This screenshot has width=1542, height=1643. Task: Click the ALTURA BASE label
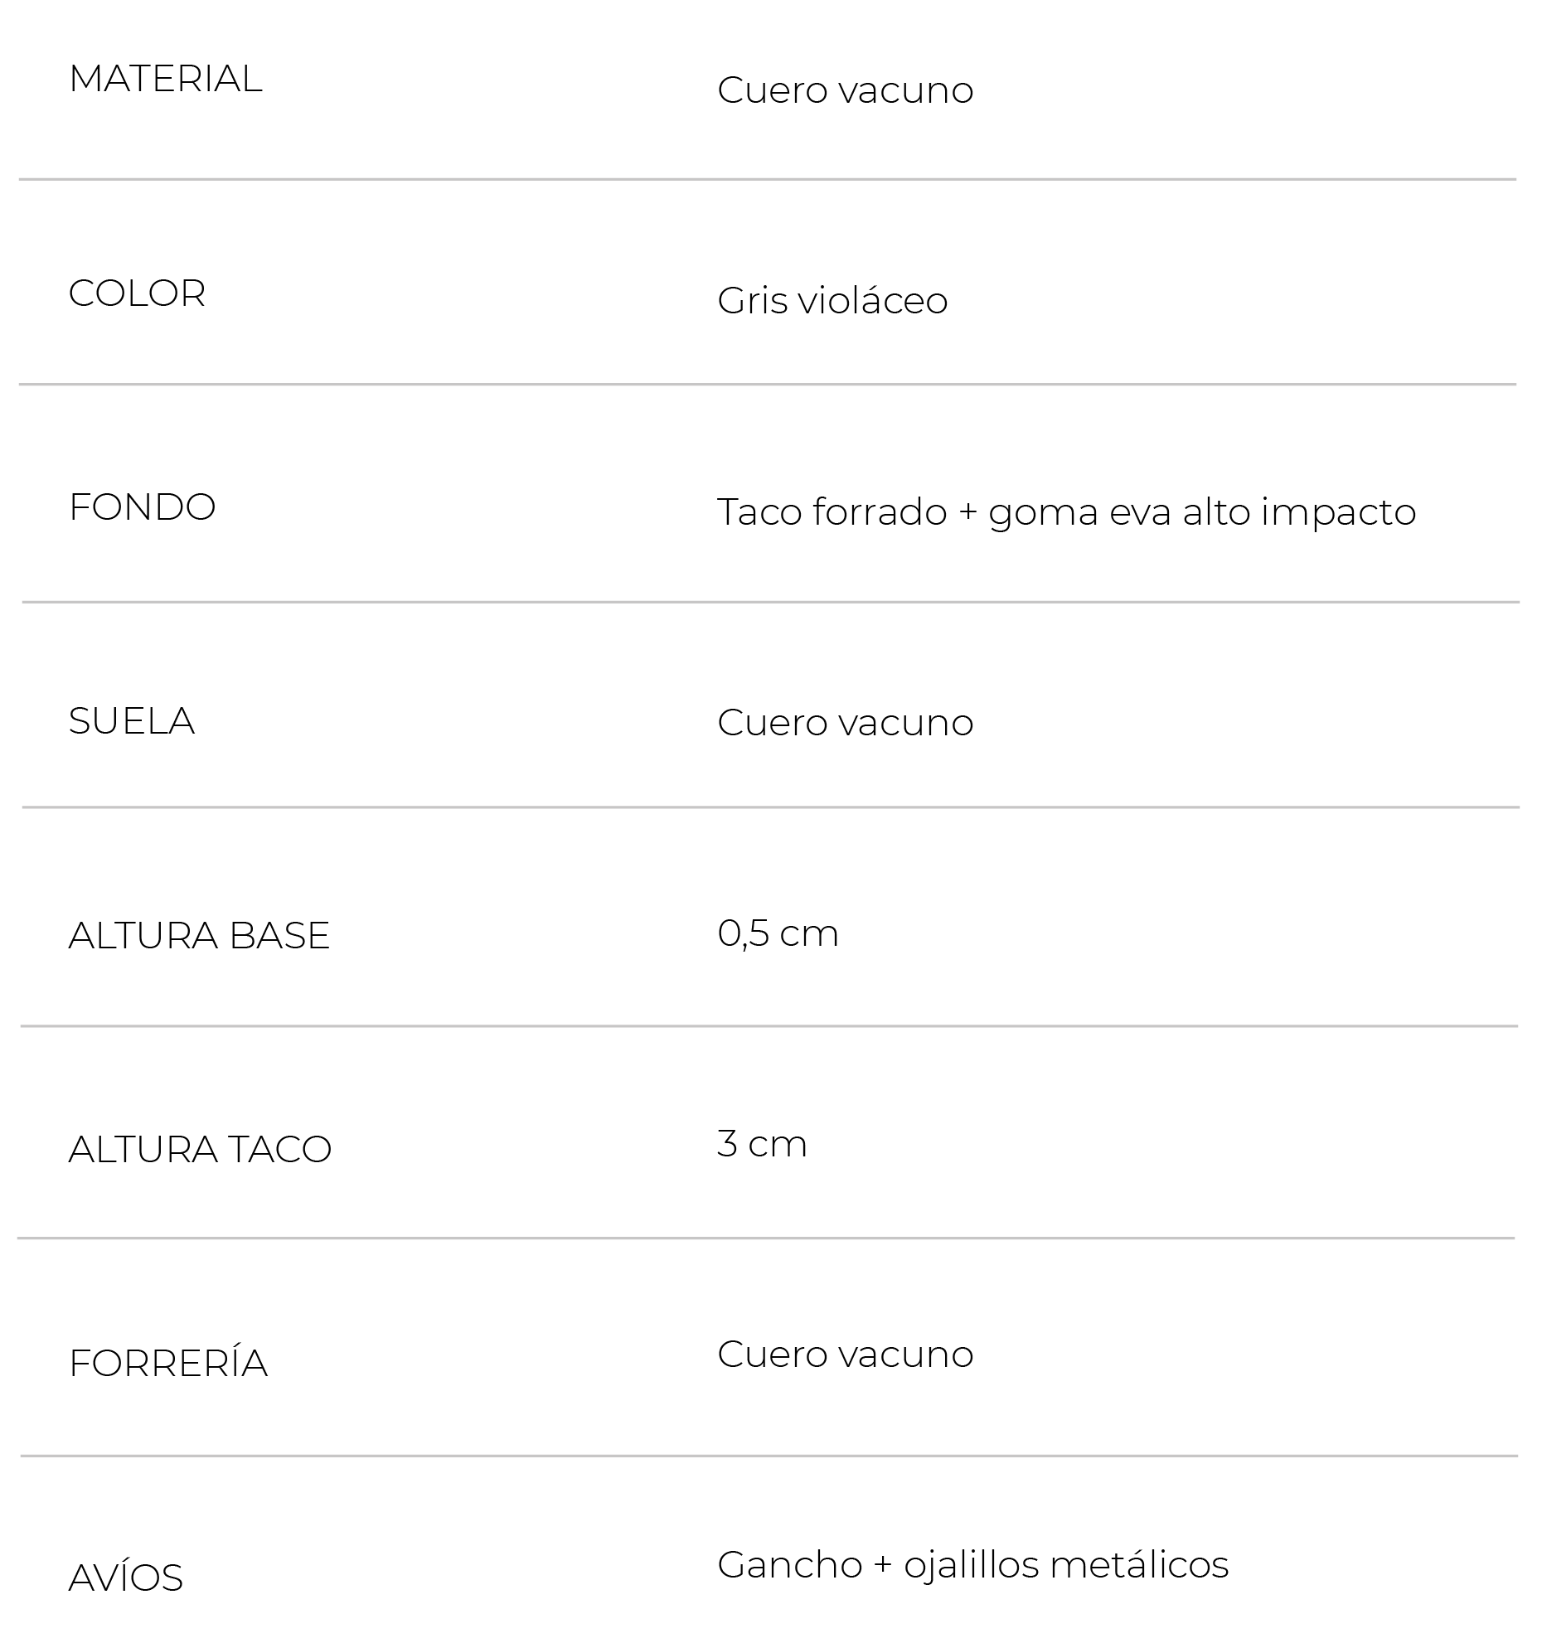(x=199, y=935)
